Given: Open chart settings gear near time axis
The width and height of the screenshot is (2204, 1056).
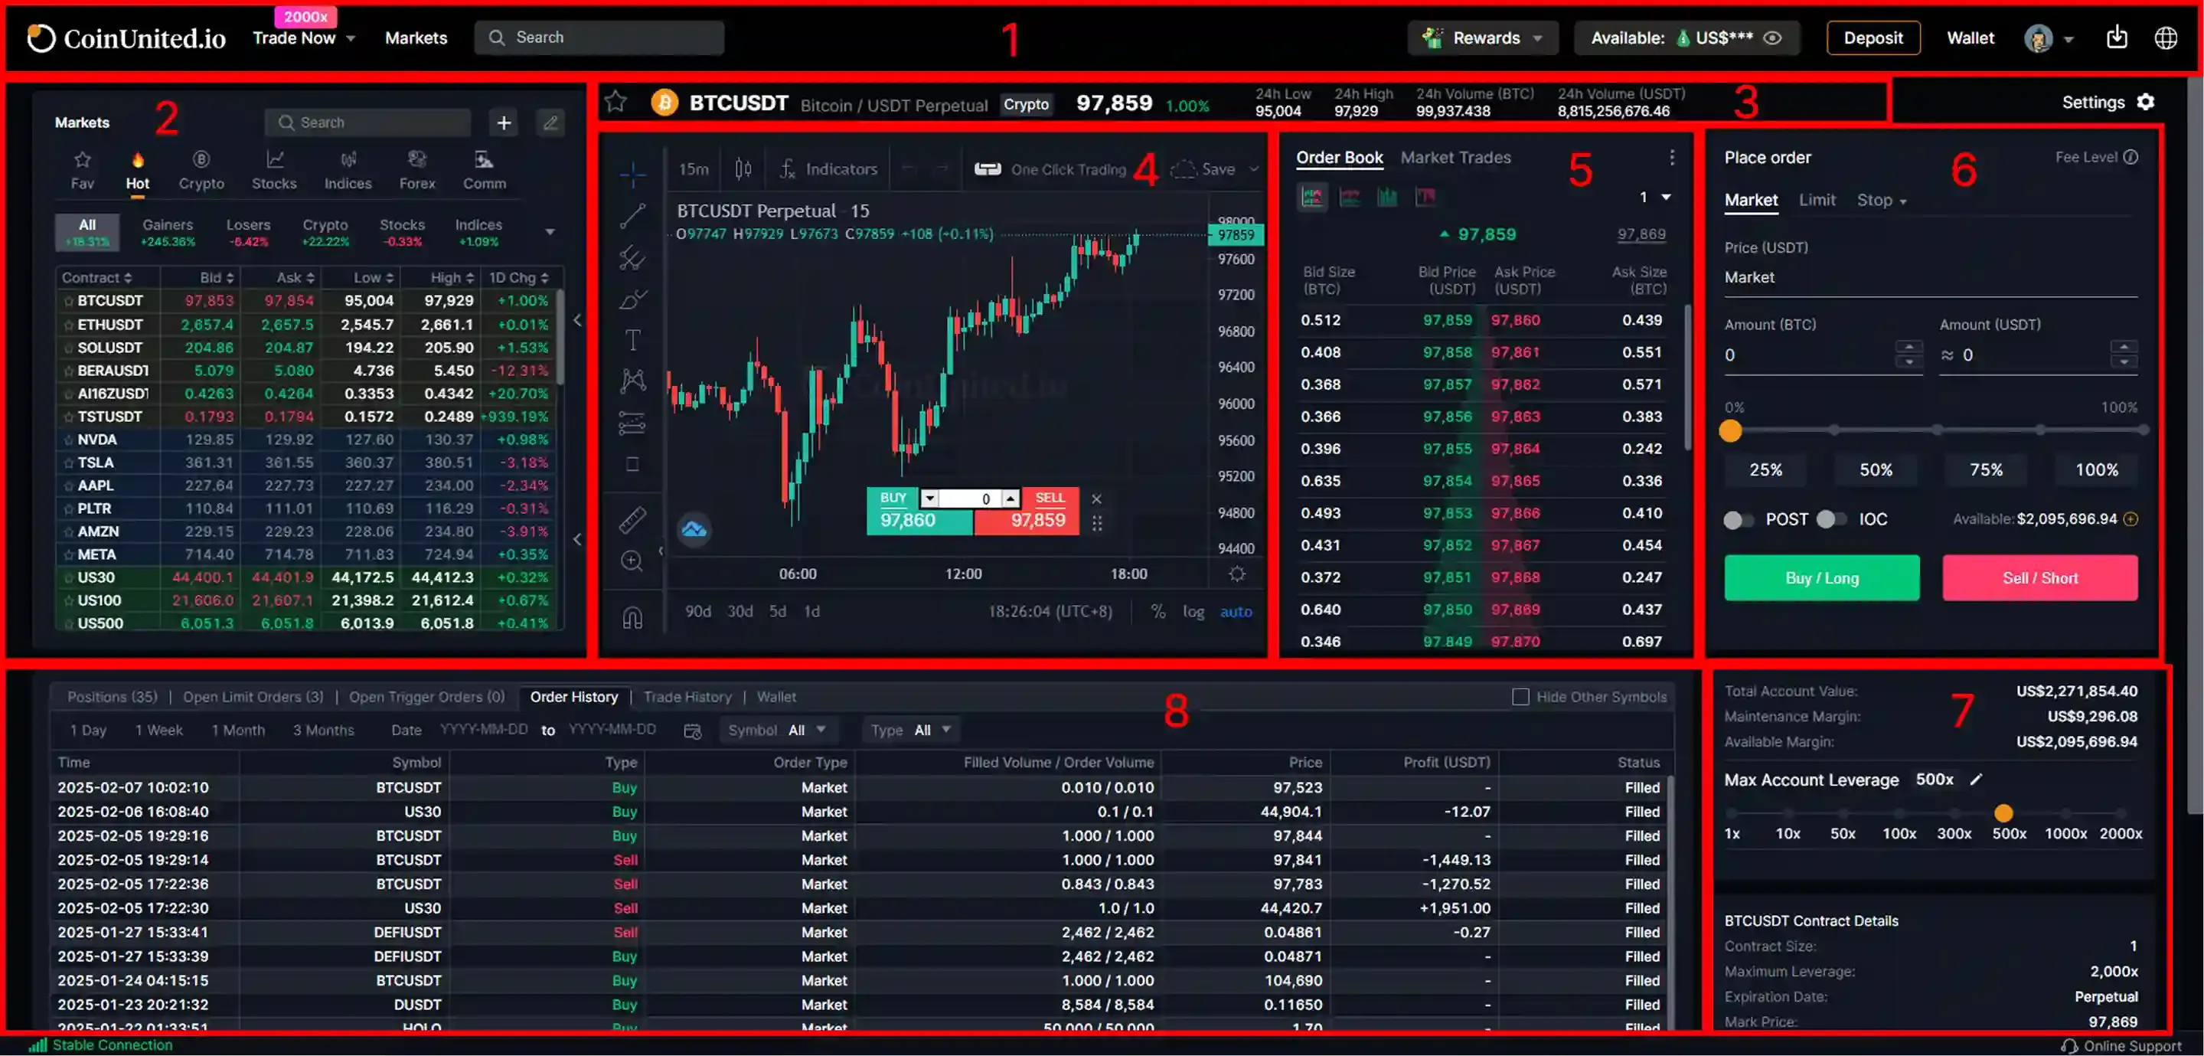Looking at the screenshot, I should coord(1237,574).
